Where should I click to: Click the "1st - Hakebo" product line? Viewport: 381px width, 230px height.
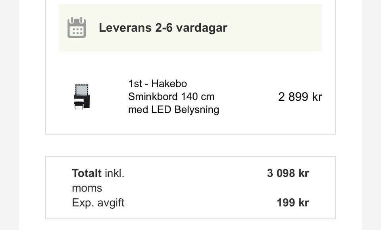158,84
